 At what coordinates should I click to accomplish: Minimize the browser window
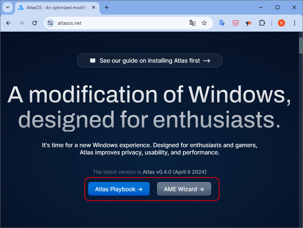point(261,8)
